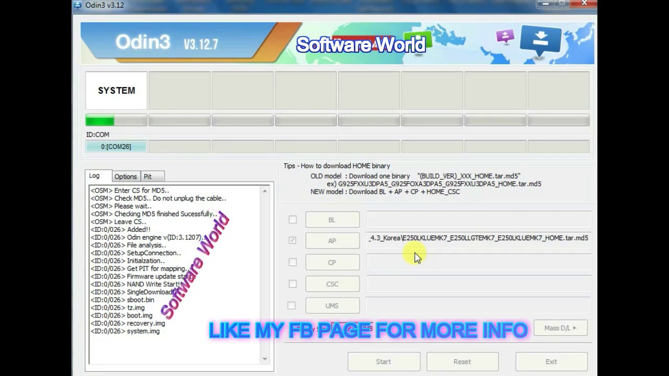
Task: Click the AP file button
Action: click(332, 241)
